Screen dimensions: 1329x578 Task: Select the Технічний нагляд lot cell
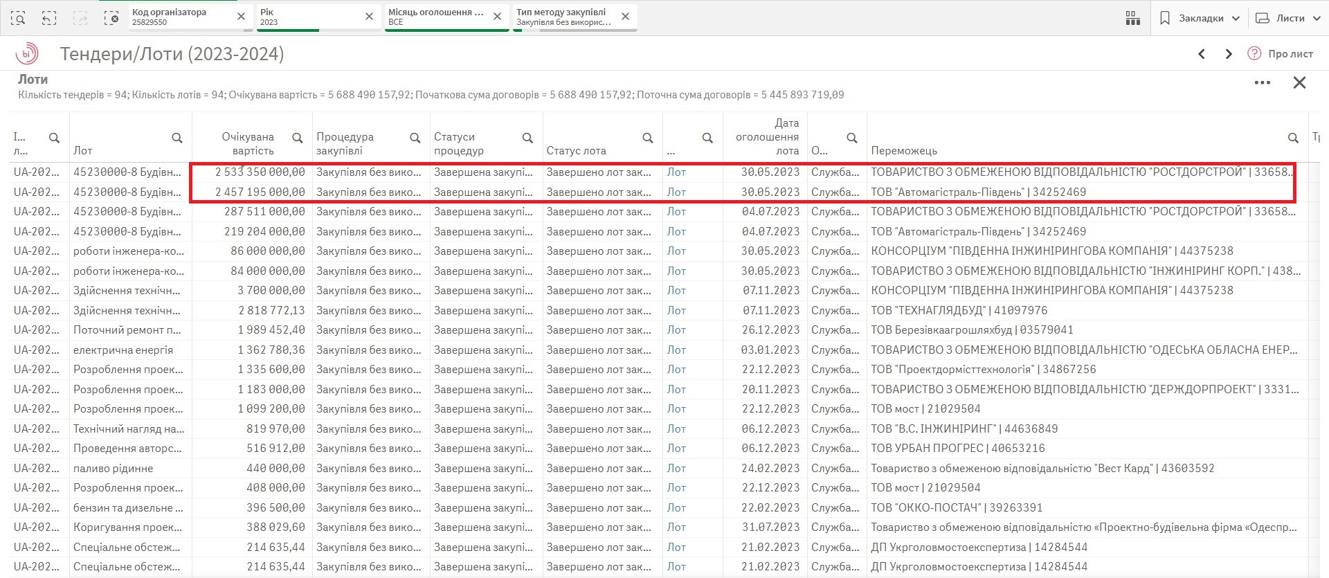tap(130, 429)
